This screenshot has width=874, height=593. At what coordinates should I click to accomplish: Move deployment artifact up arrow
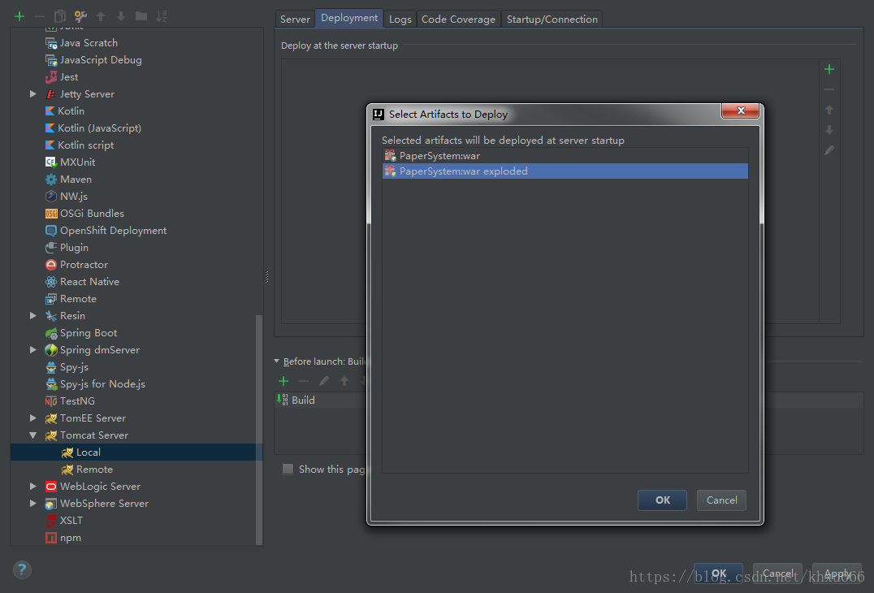tap(829, 110)
